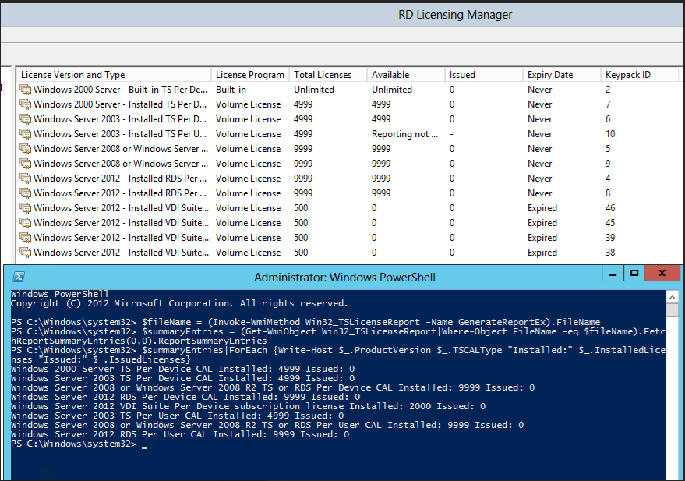Sort by License Version and Type column
The image size is (685, 481).
114,75
